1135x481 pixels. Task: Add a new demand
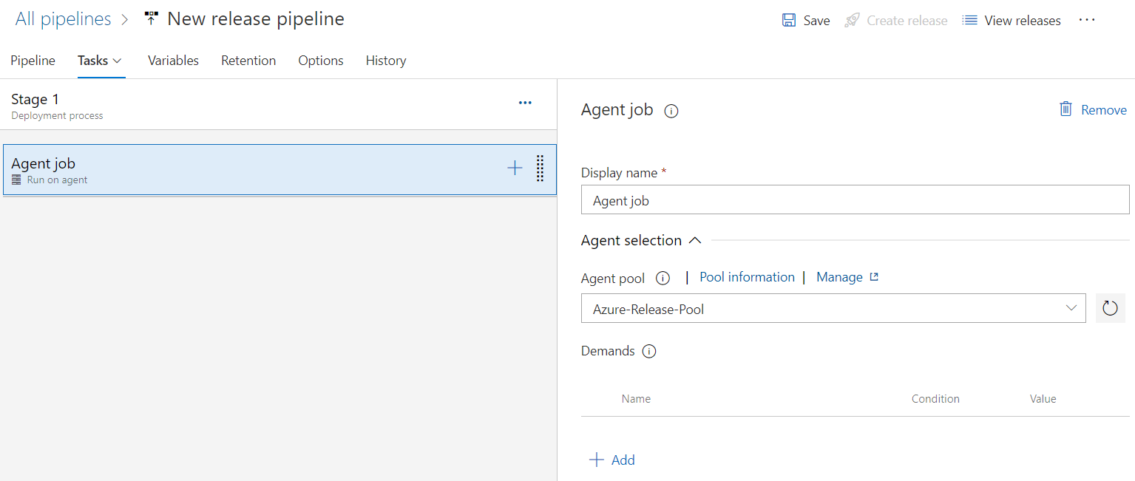[x=612, y=460]
